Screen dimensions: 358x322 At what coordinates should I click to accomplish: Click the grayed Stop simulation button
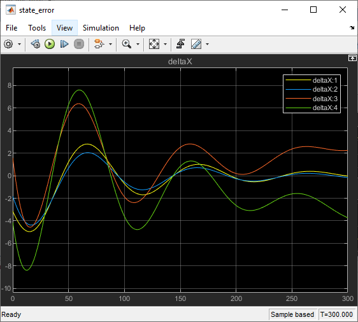pyautogui.click(x=79, y=44)
